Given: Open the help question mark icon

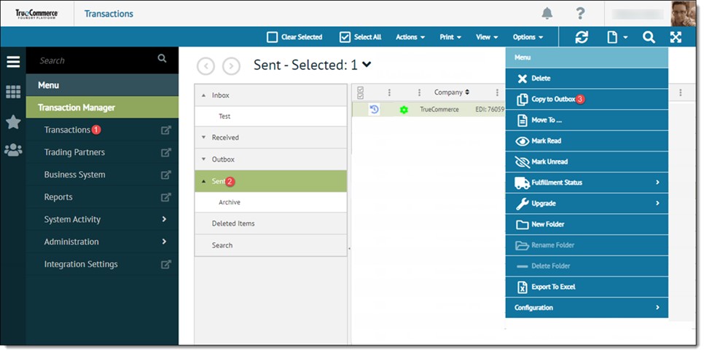Looking at the screenshot, I should [580, 13].
